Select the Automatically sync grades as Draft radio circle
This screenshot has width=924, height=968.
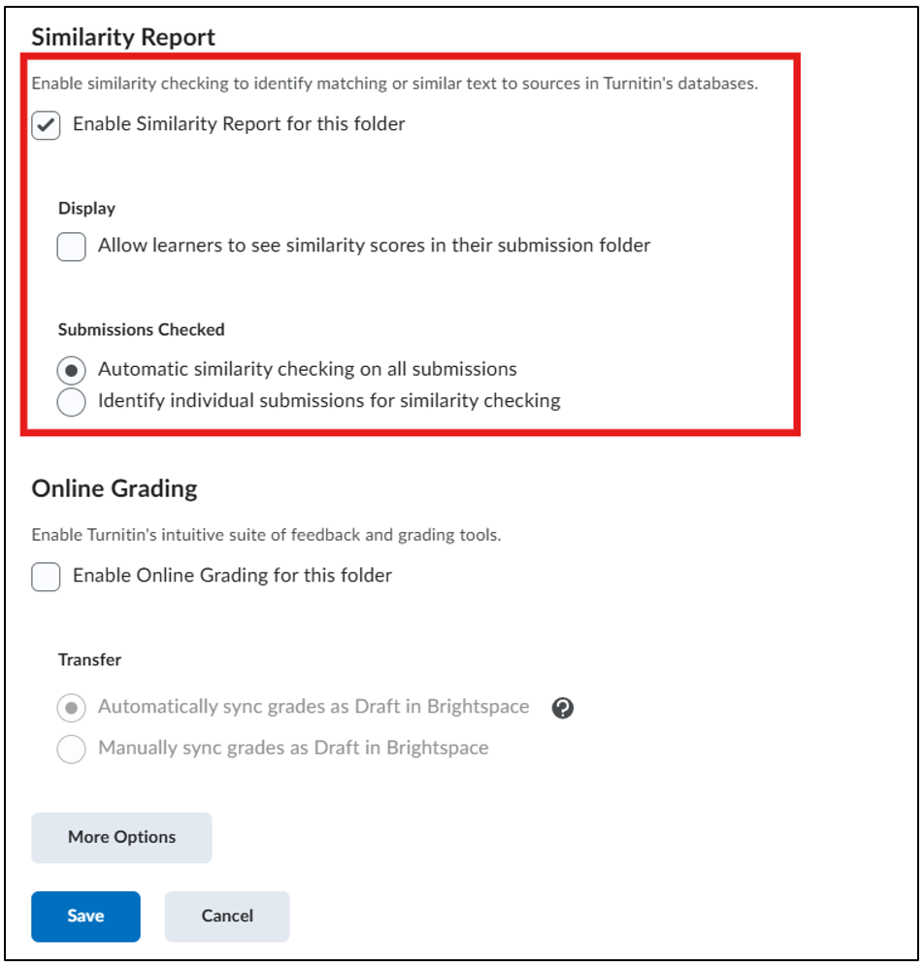pyautogui.click(x=72, y=708)
